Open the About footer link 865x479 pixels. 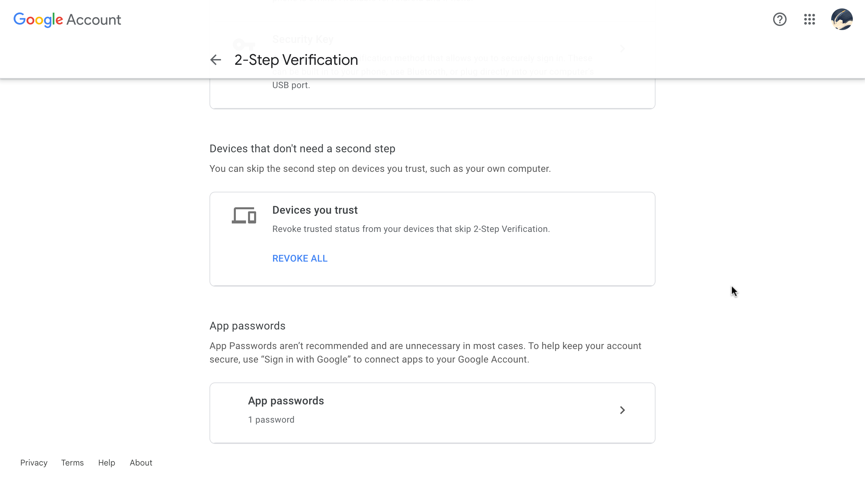(x=141, y=462)
